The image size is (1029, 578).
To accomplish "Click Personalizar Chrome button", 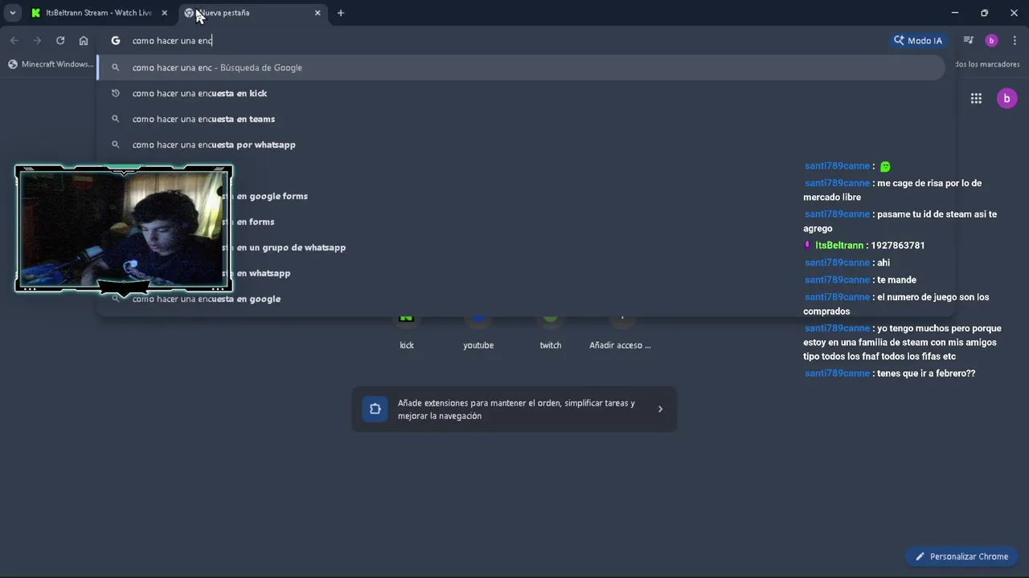I will pos(962,556).
